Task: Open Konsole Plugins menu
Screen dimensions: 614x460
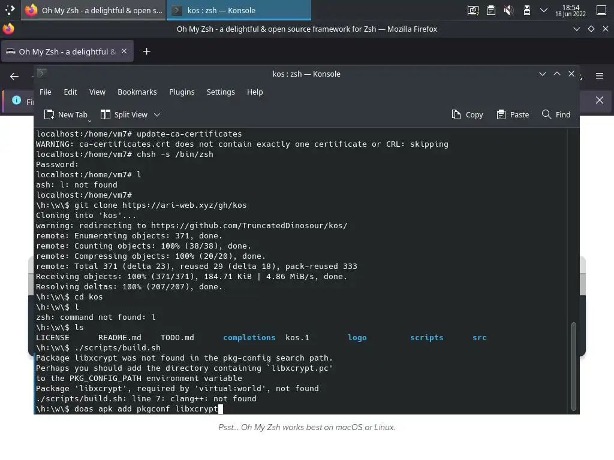Action: (182, 92)
